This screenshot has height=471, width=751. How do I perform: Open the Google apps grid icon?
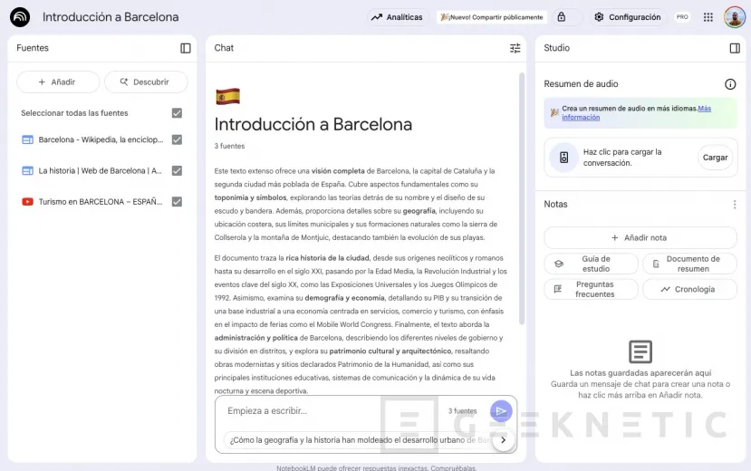point(708,17)
